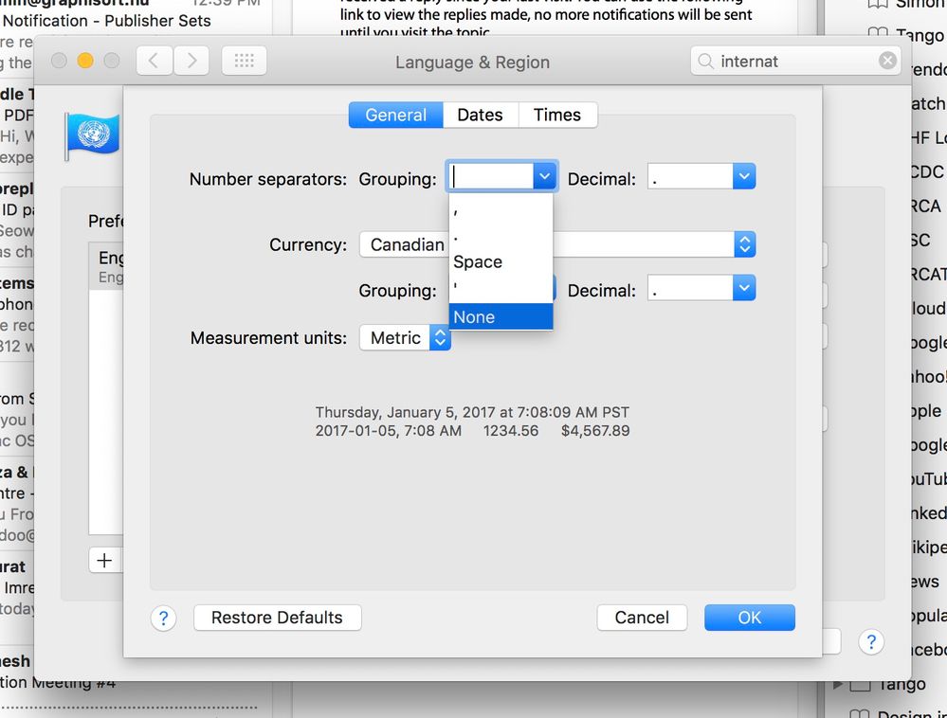Viewport: 947px width, 718px height.
Task: Click the United Nations flag icon
Action: 92,136
